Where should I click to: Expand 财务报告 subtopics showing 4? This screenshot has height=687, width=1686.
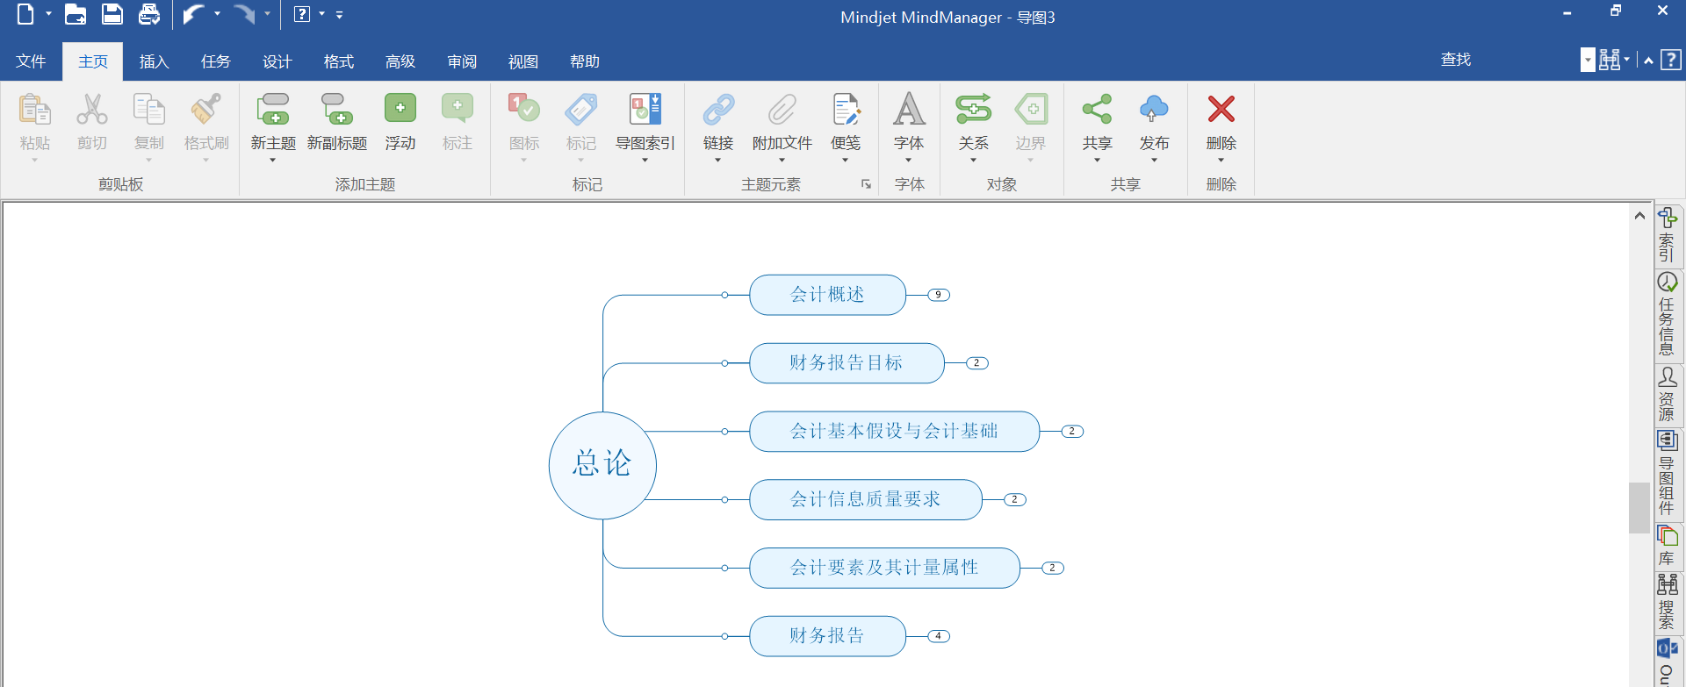939,636
